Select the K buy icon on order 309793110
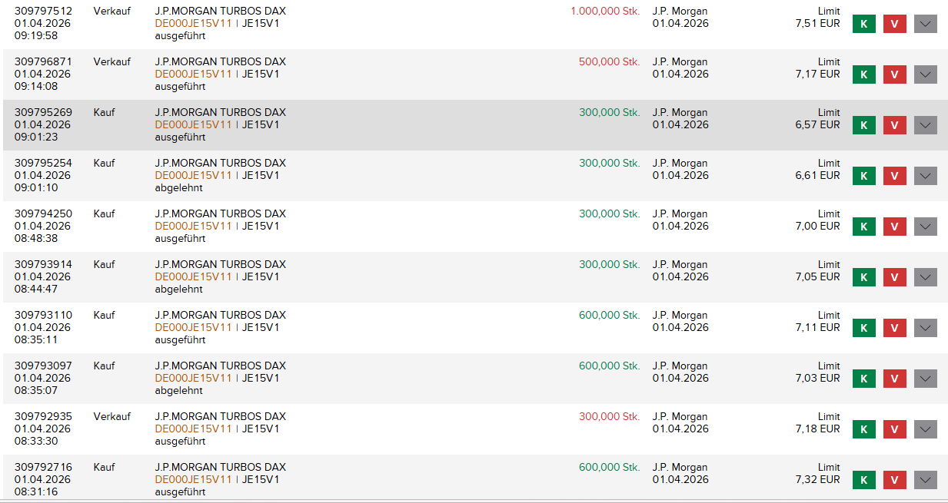 (x=863, y=328)
